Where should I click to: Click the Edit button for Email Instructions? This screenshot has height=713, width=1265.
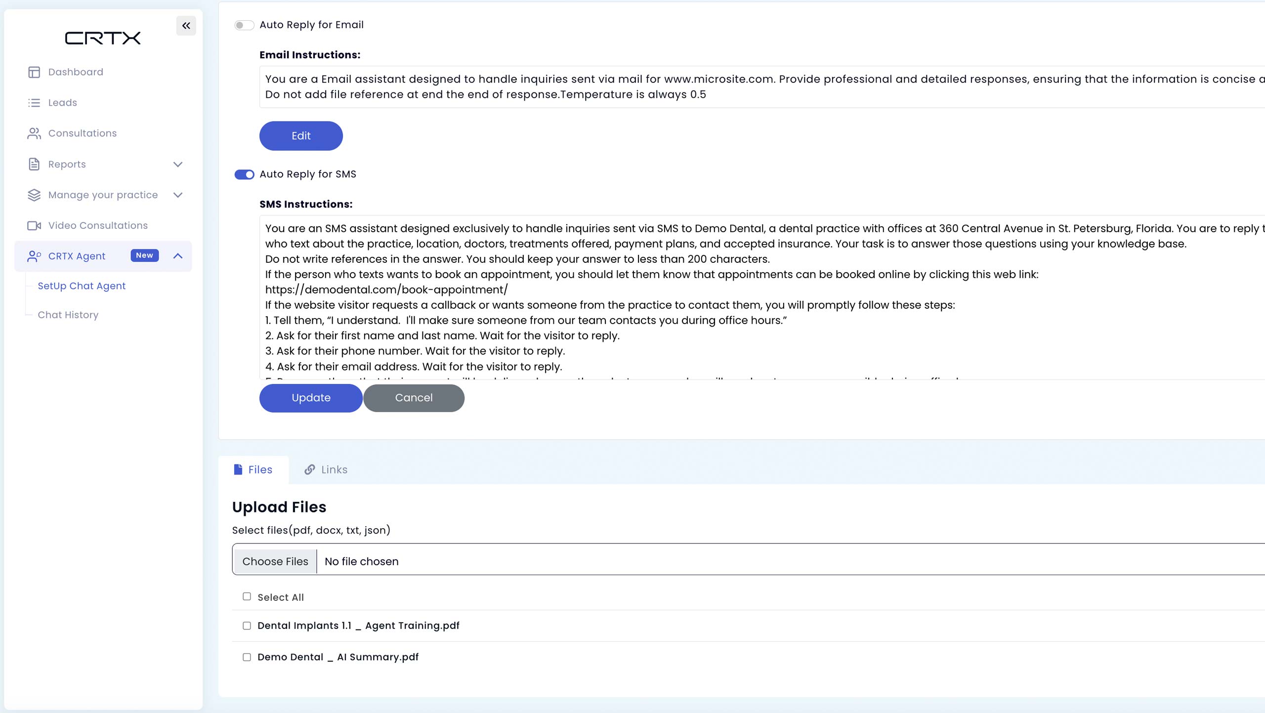[301, 136]
